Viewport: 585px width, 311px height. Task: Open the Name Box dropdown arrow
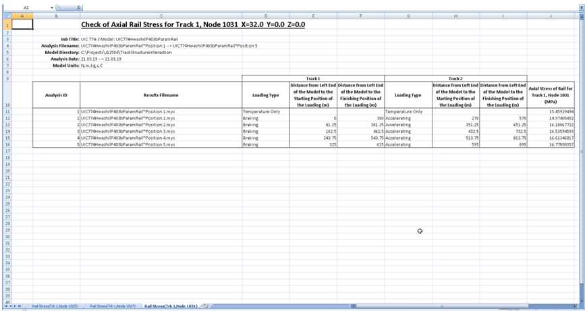pos(53,7)
